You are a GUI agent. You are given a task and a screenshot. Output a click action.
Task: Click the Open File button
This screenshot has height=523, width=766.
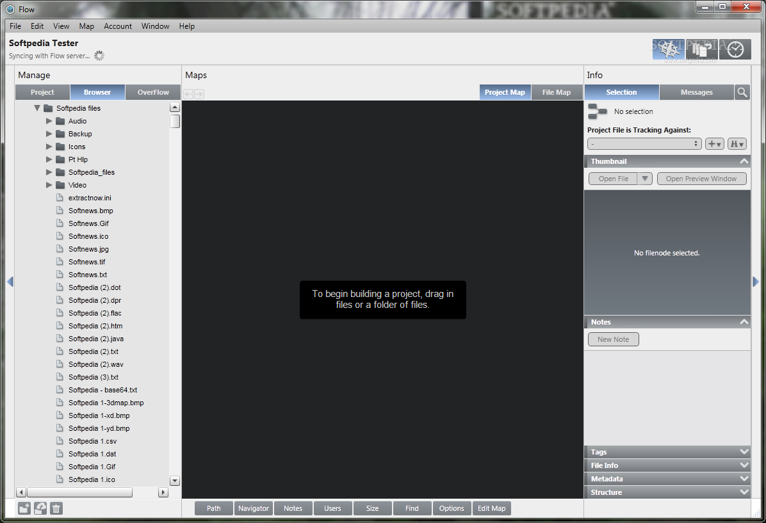tap(613, 179)
